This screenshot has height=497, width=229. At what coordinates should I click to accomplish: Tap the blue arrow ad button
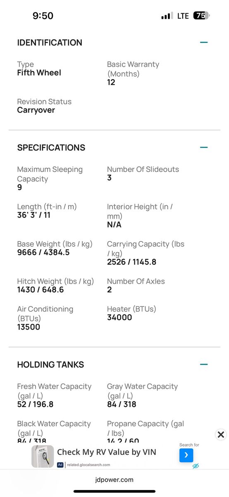[x=186, y=455]
